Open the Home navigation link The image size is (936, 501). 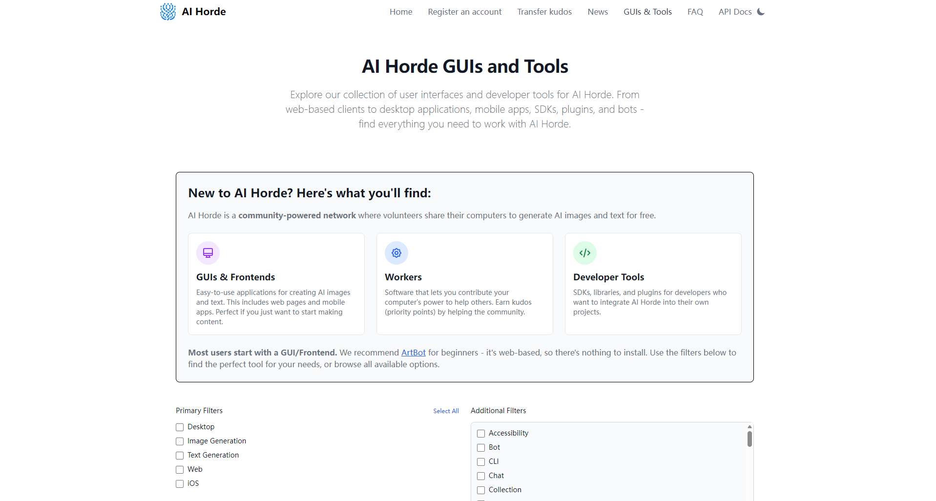[401, 12]
